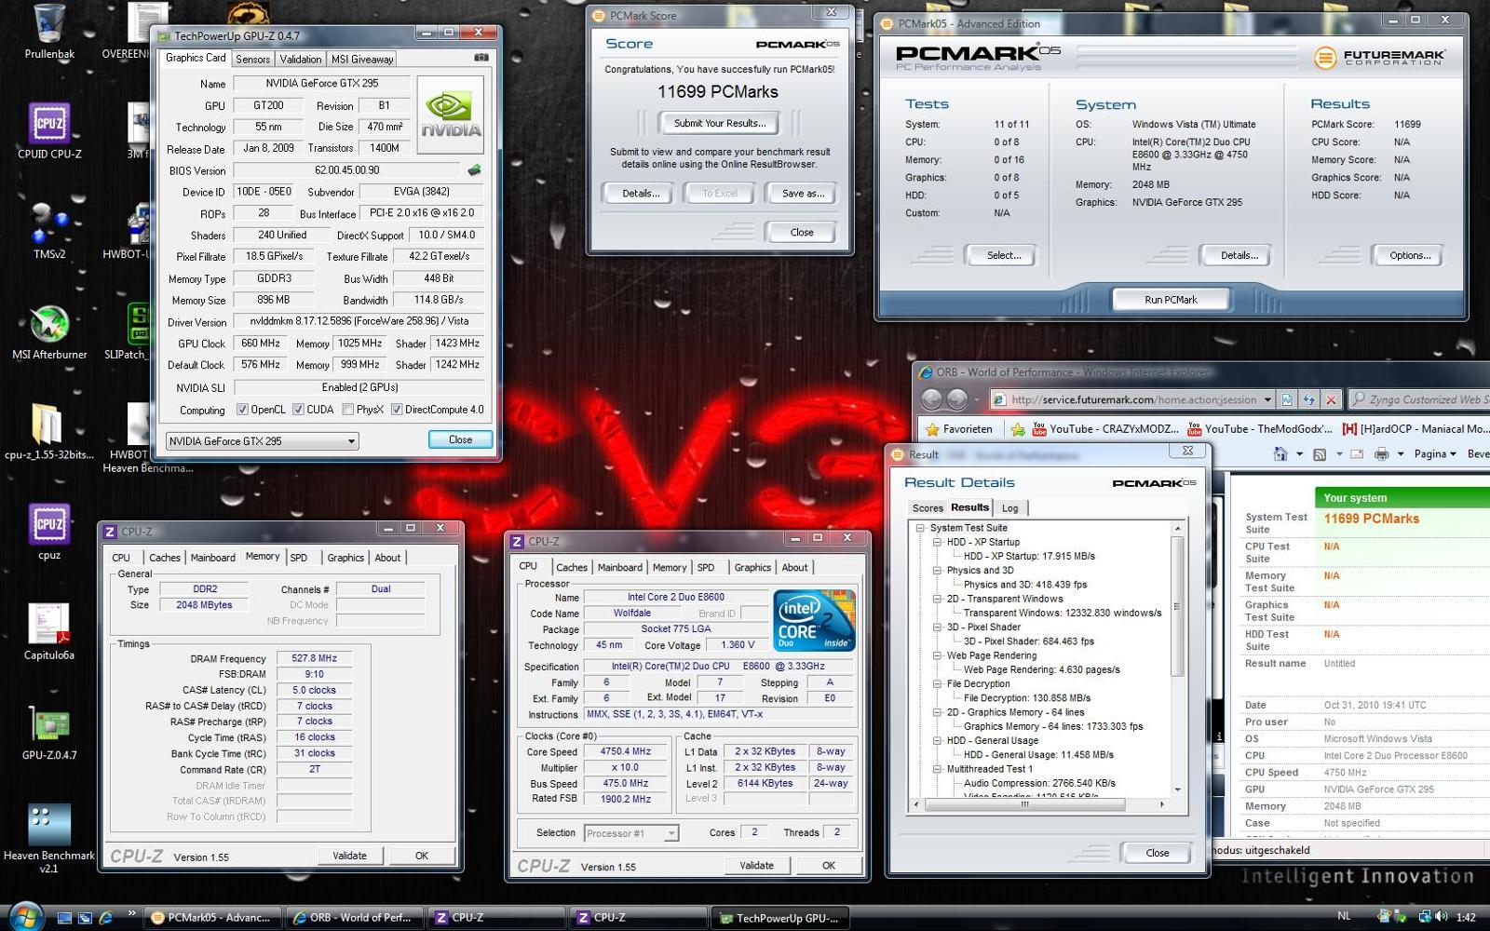This screenshot has height=931, width=1490.
Task: Open the cpuz desktop shortcut
Action: [x=49, y=533]
